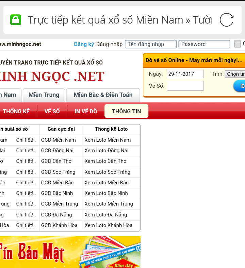
Task: Open GCĐ Sóc Trăng link
Action: tap(58, 172)
